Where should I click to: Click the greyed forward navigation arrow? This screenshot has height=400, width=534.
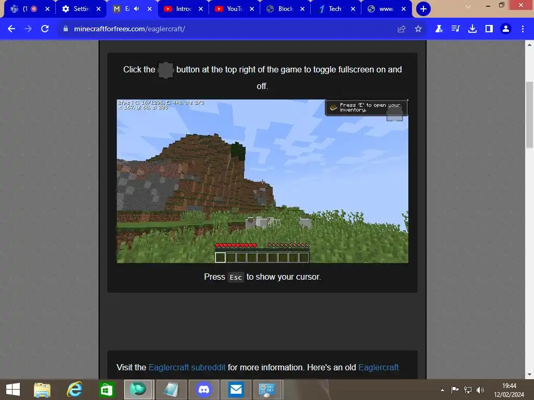click(x=28, y=29)
